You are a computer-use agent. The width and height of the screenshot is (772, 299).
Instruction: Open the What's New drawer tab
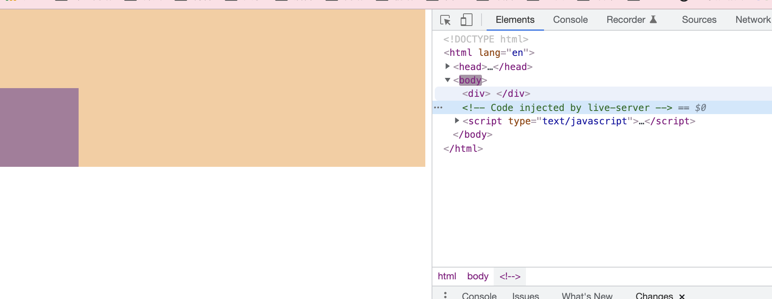(x=587, y=295)
